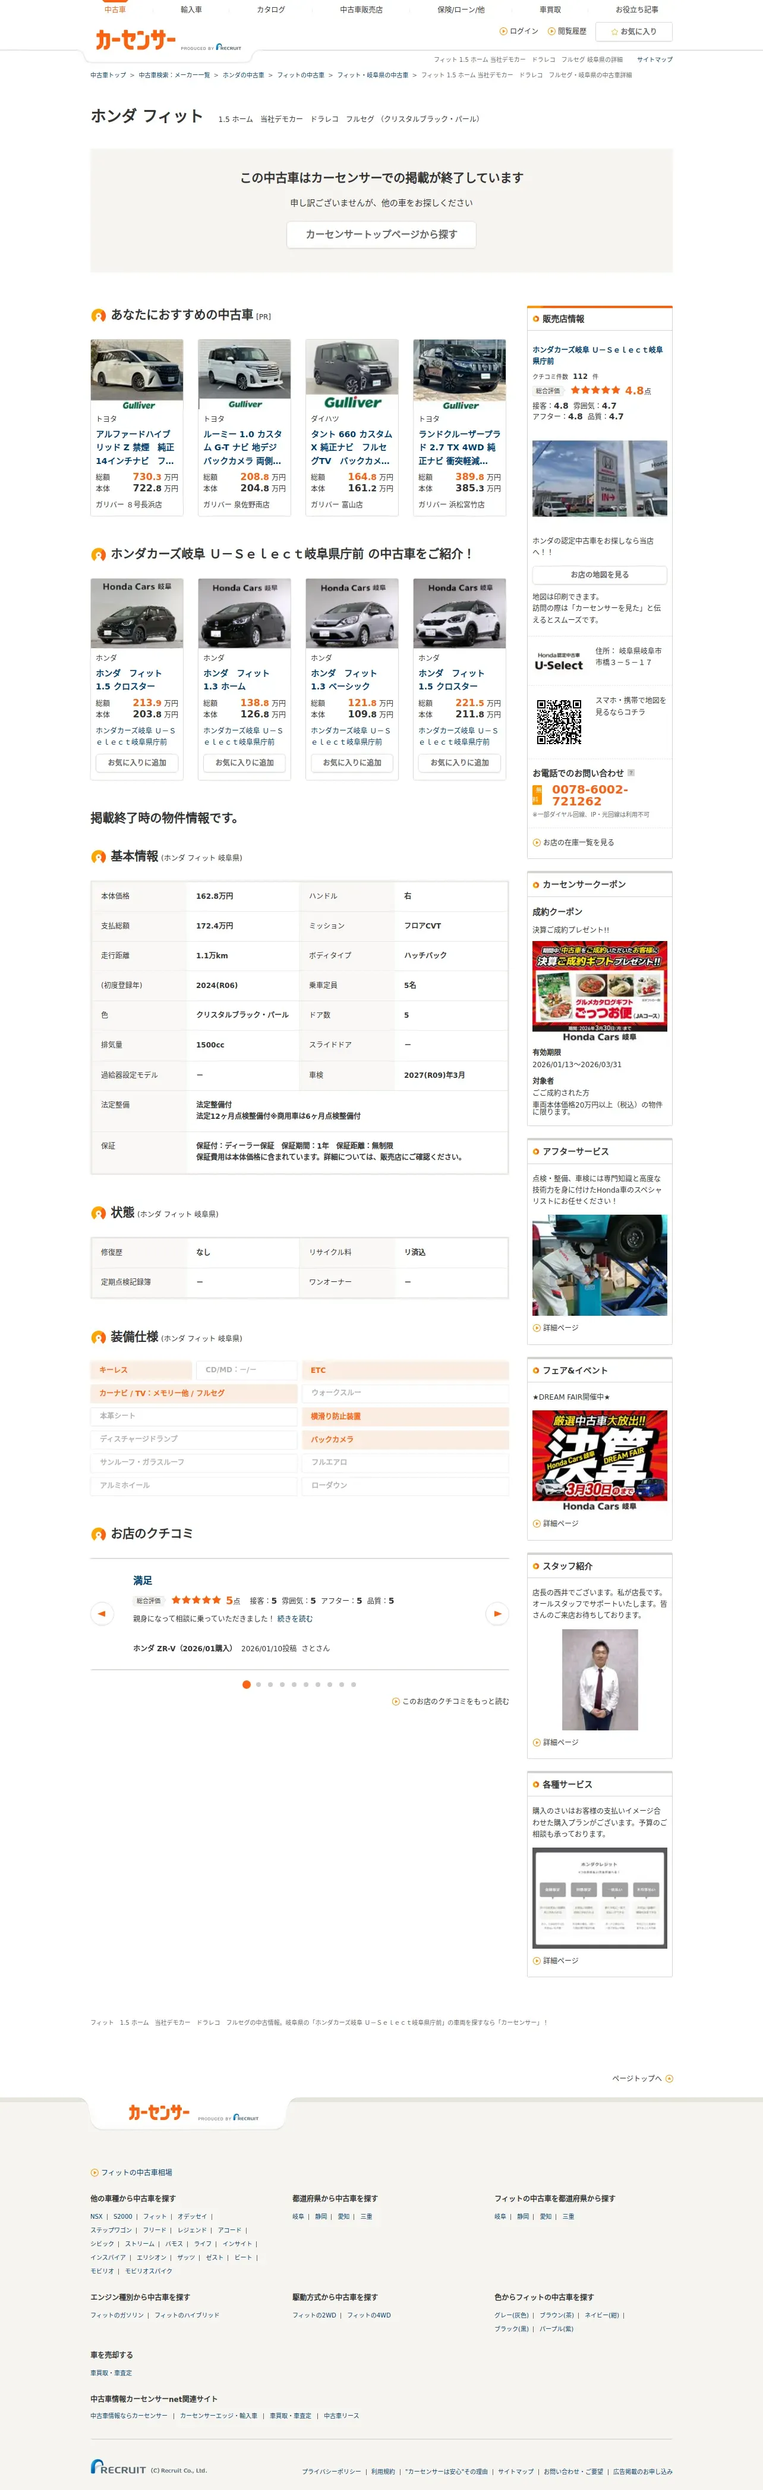This screenshot has width=763, height=2490.
Task: Click the U-Select Honda certified logo
Action: 559,661
